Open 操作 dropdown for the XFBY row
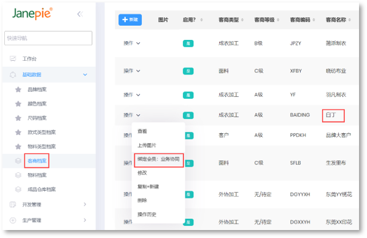Screen dimensions: 367x238 (132, 71)
